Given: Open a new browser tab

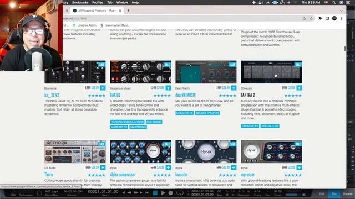Looking at the screenshot, I should click(128, 11).
